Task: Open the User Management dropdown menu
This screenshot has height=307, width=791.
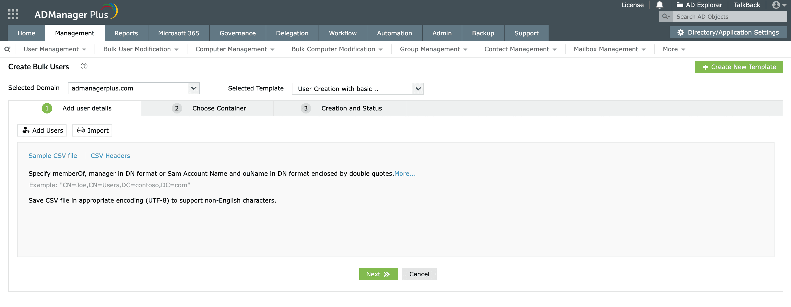Action: pyautogui.click(x=55, y=49)
